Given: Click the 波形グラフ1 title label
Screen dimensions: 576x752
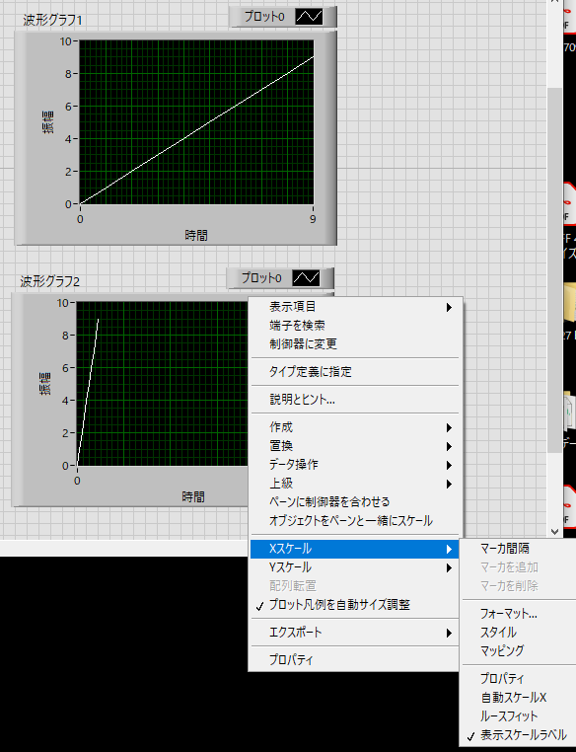Looking at the screenshot, I should click(52, 20).
